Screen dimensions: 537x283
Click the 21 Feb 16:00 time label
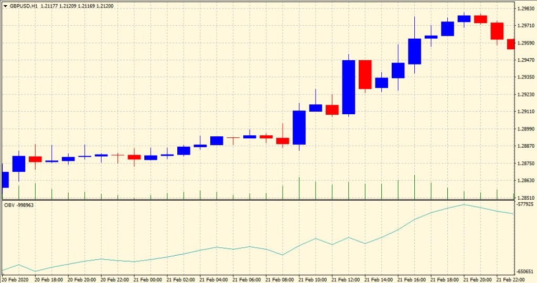[x=411, y=279]
